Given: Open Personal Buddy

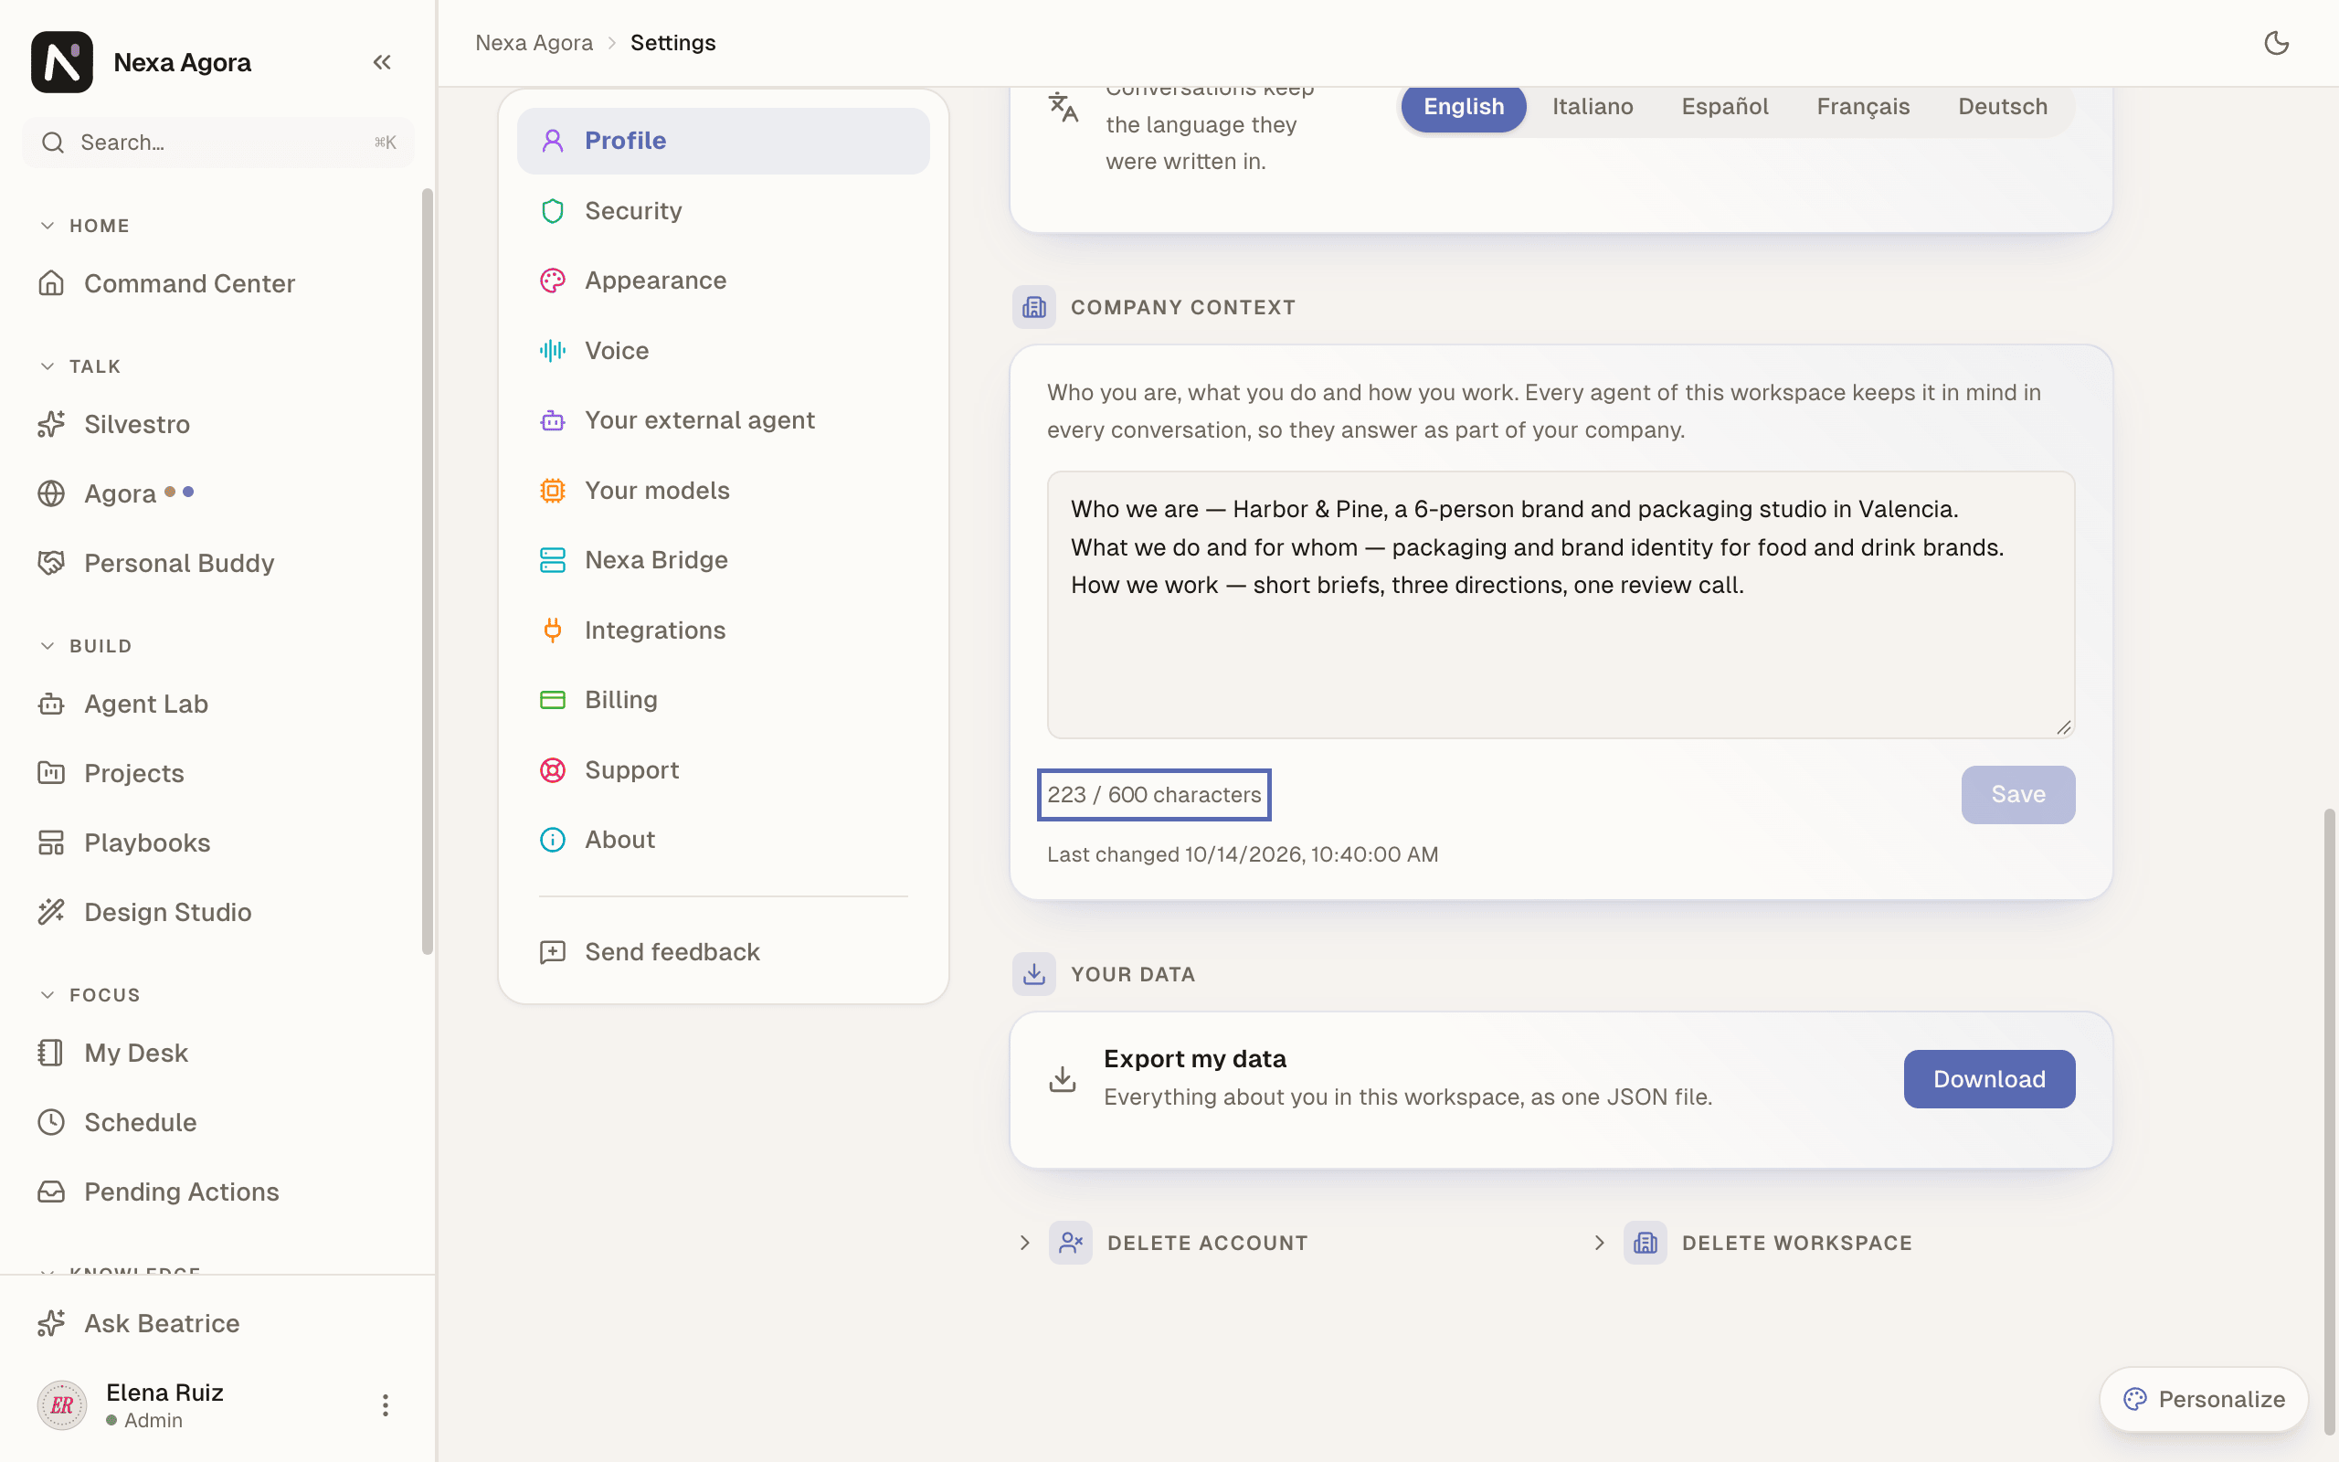Looking at the screenshot, I should click(x=218, y=563).
